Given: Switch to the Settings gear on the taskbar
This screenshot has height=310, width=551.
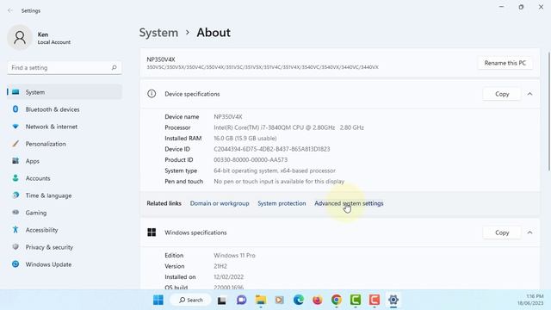Looking at the screenshot, I should [393, 300].
